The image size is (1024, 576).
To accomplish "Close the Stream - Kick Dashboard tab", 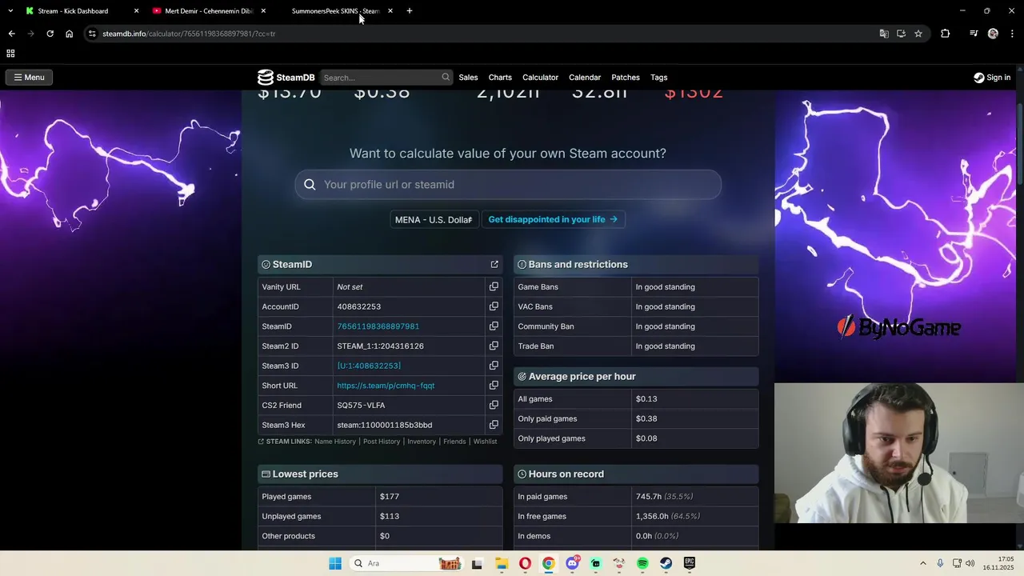I will [136, 11].
